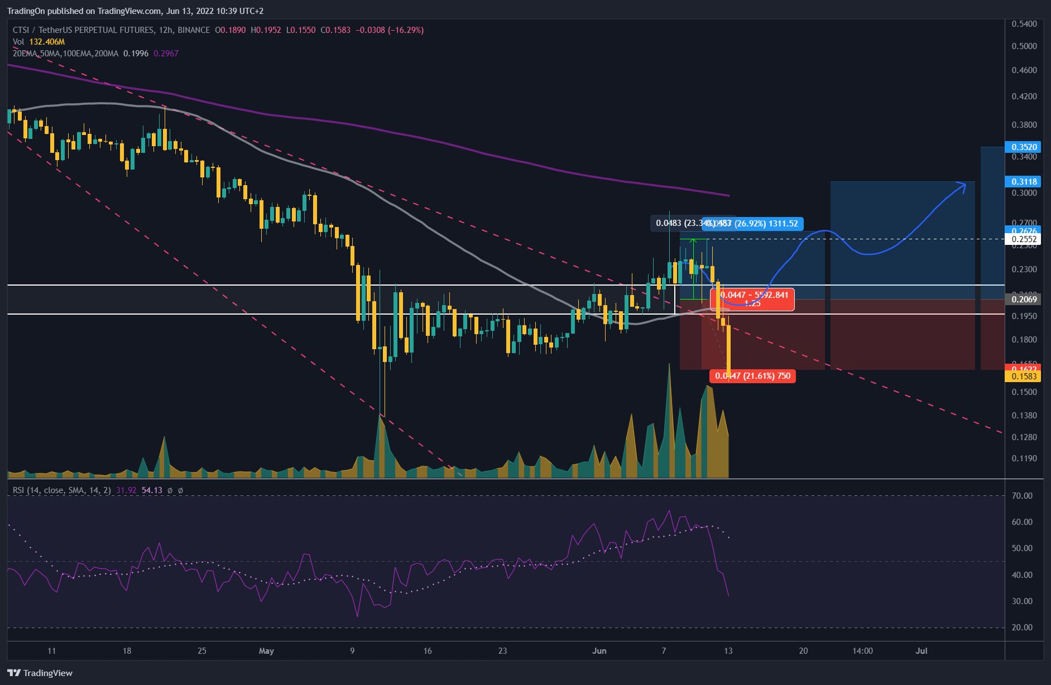1051x685 pixels.
Task: Click the high price value H0.1952
Action: (x=266, y=30)
